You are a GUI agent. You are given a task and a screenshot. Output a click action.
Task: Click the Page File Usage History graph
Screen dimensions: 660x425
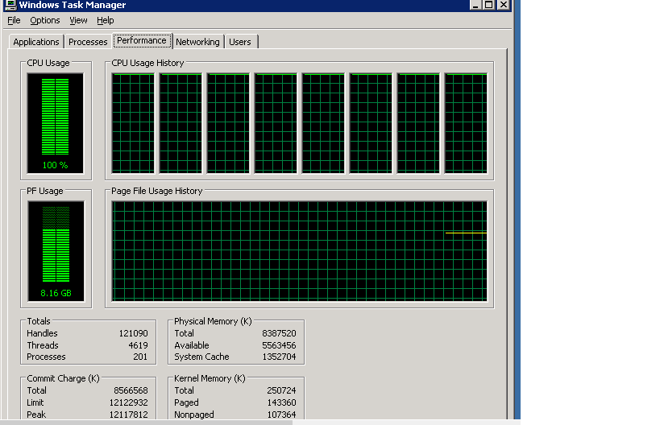click(x=299, y=251)
